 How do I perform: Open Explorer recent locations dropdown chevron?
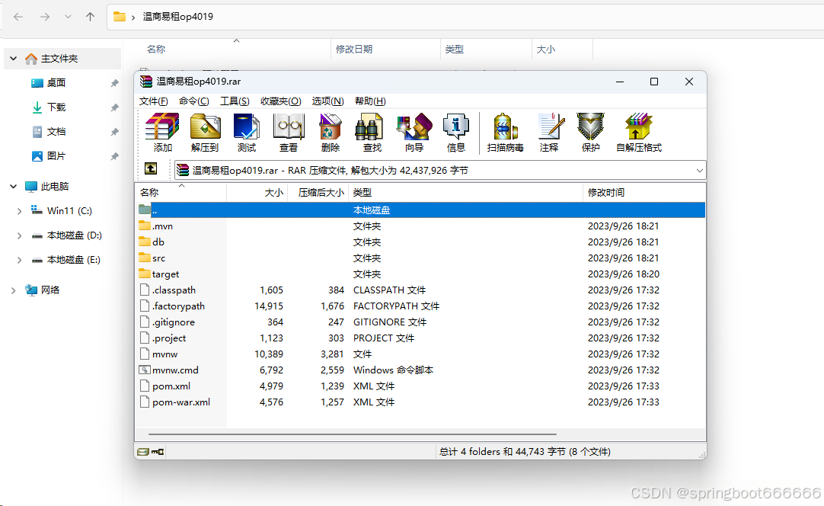click(x=68, y=17)
